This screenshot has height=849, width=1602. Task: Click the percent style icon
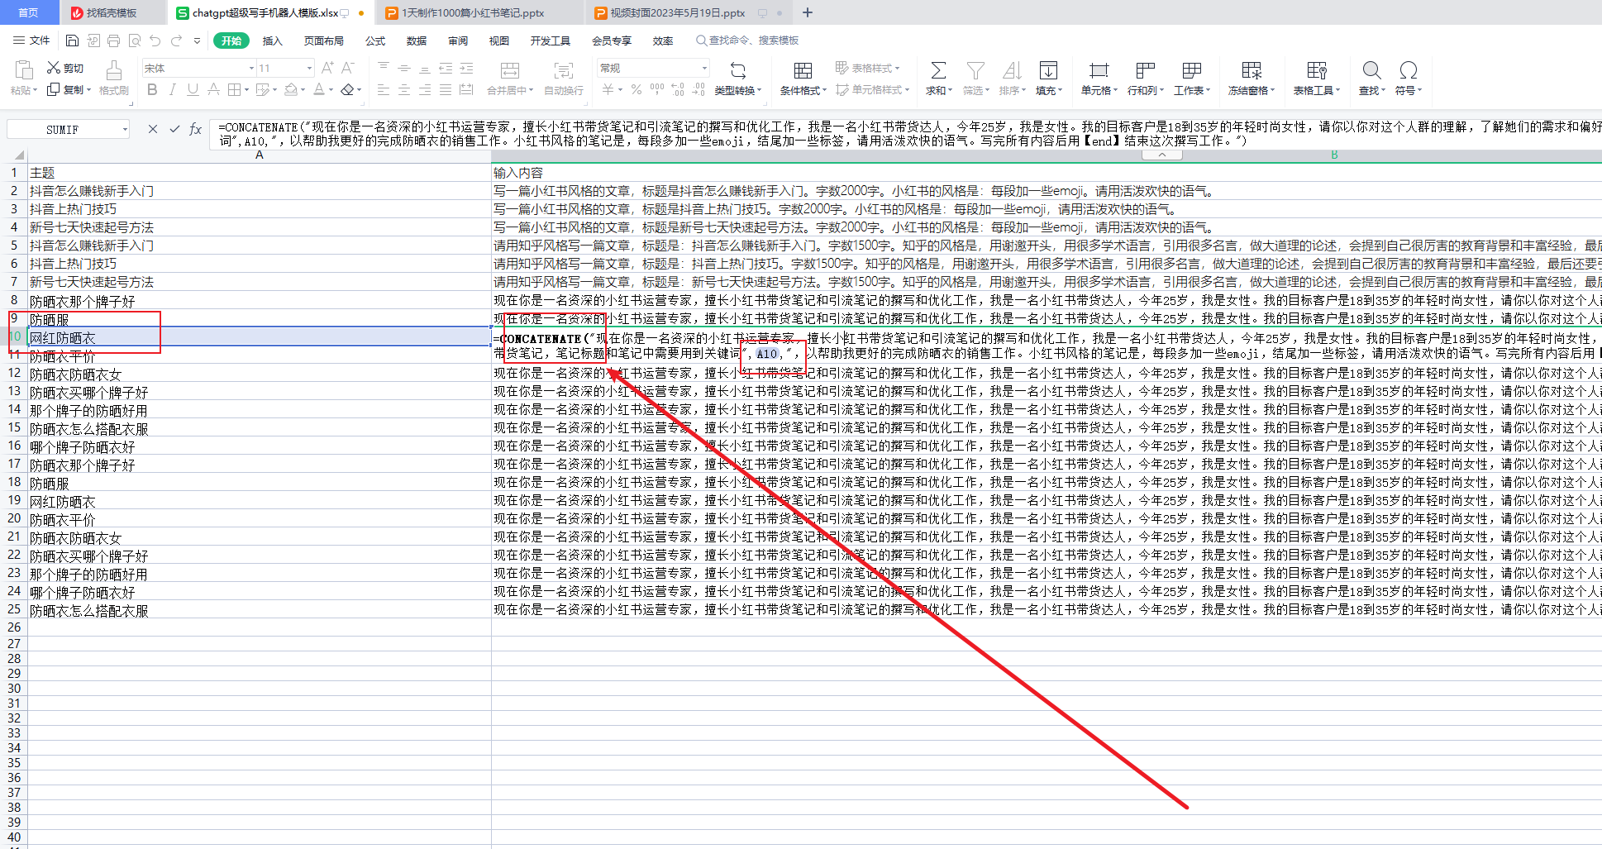click(x=637, y=89)
